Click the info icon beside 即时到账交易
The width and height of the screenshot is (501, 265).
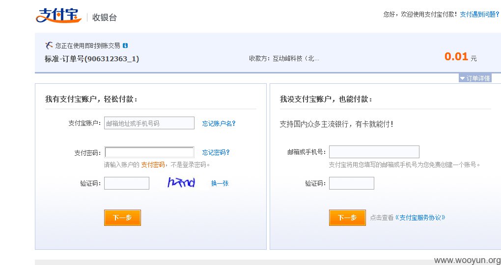tap(125, 46)
